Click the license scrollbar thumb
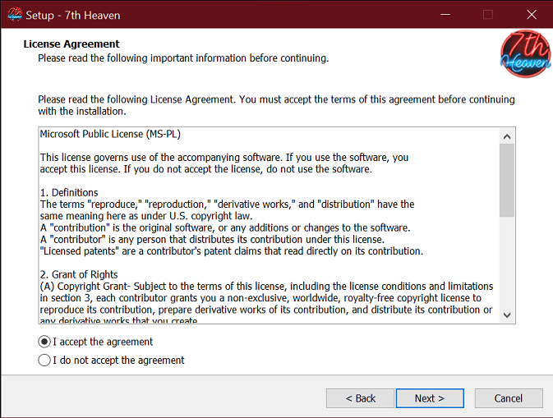 click(x=507, y=181)
